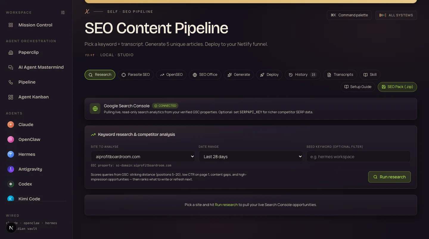Viewport: 429px width, 239px height.
Task: Focus the Seed keyword input field
Action: pos(359,157)
